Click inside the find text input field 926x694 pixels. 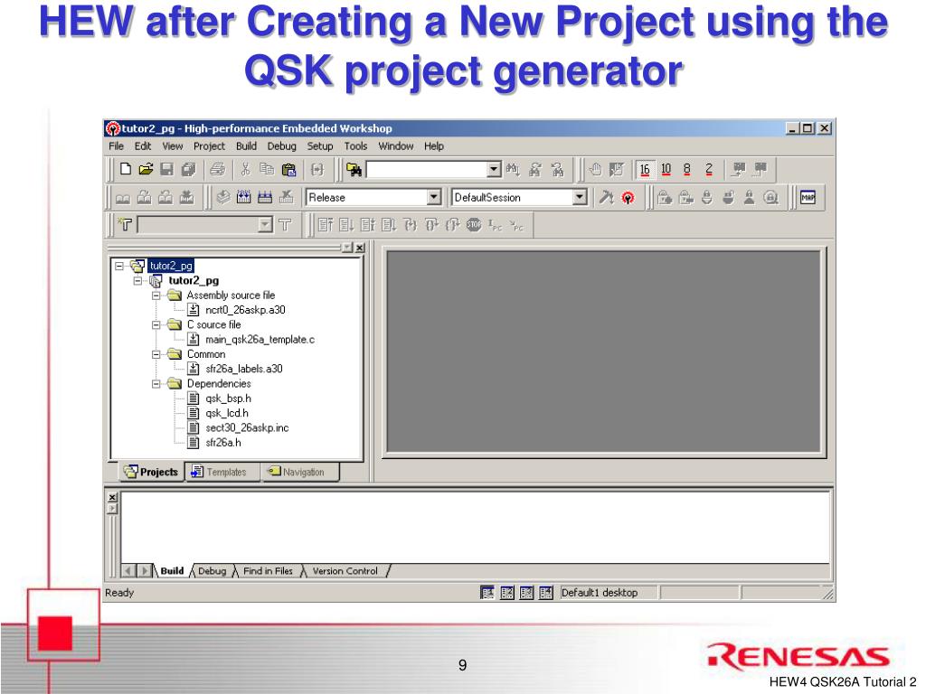pos(427,170)
